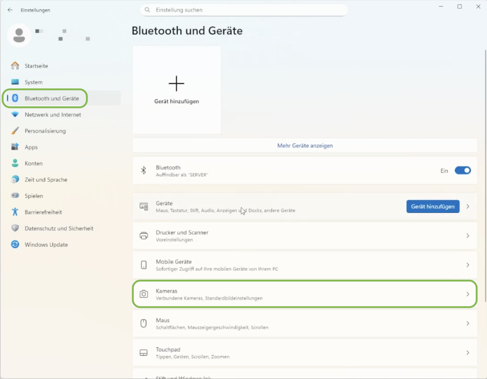Image resolution: width=487 pixels, height=379 pixels.
Task: Select Personalisierung from the sidebar
Action: [x=45, y=131]
